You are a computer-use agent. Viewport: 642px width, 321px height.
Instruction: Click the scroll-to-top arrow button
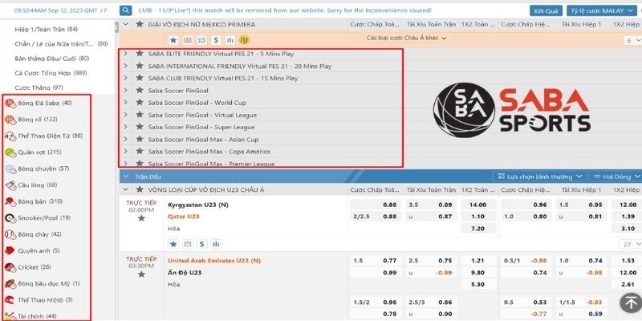pos(630,303)
